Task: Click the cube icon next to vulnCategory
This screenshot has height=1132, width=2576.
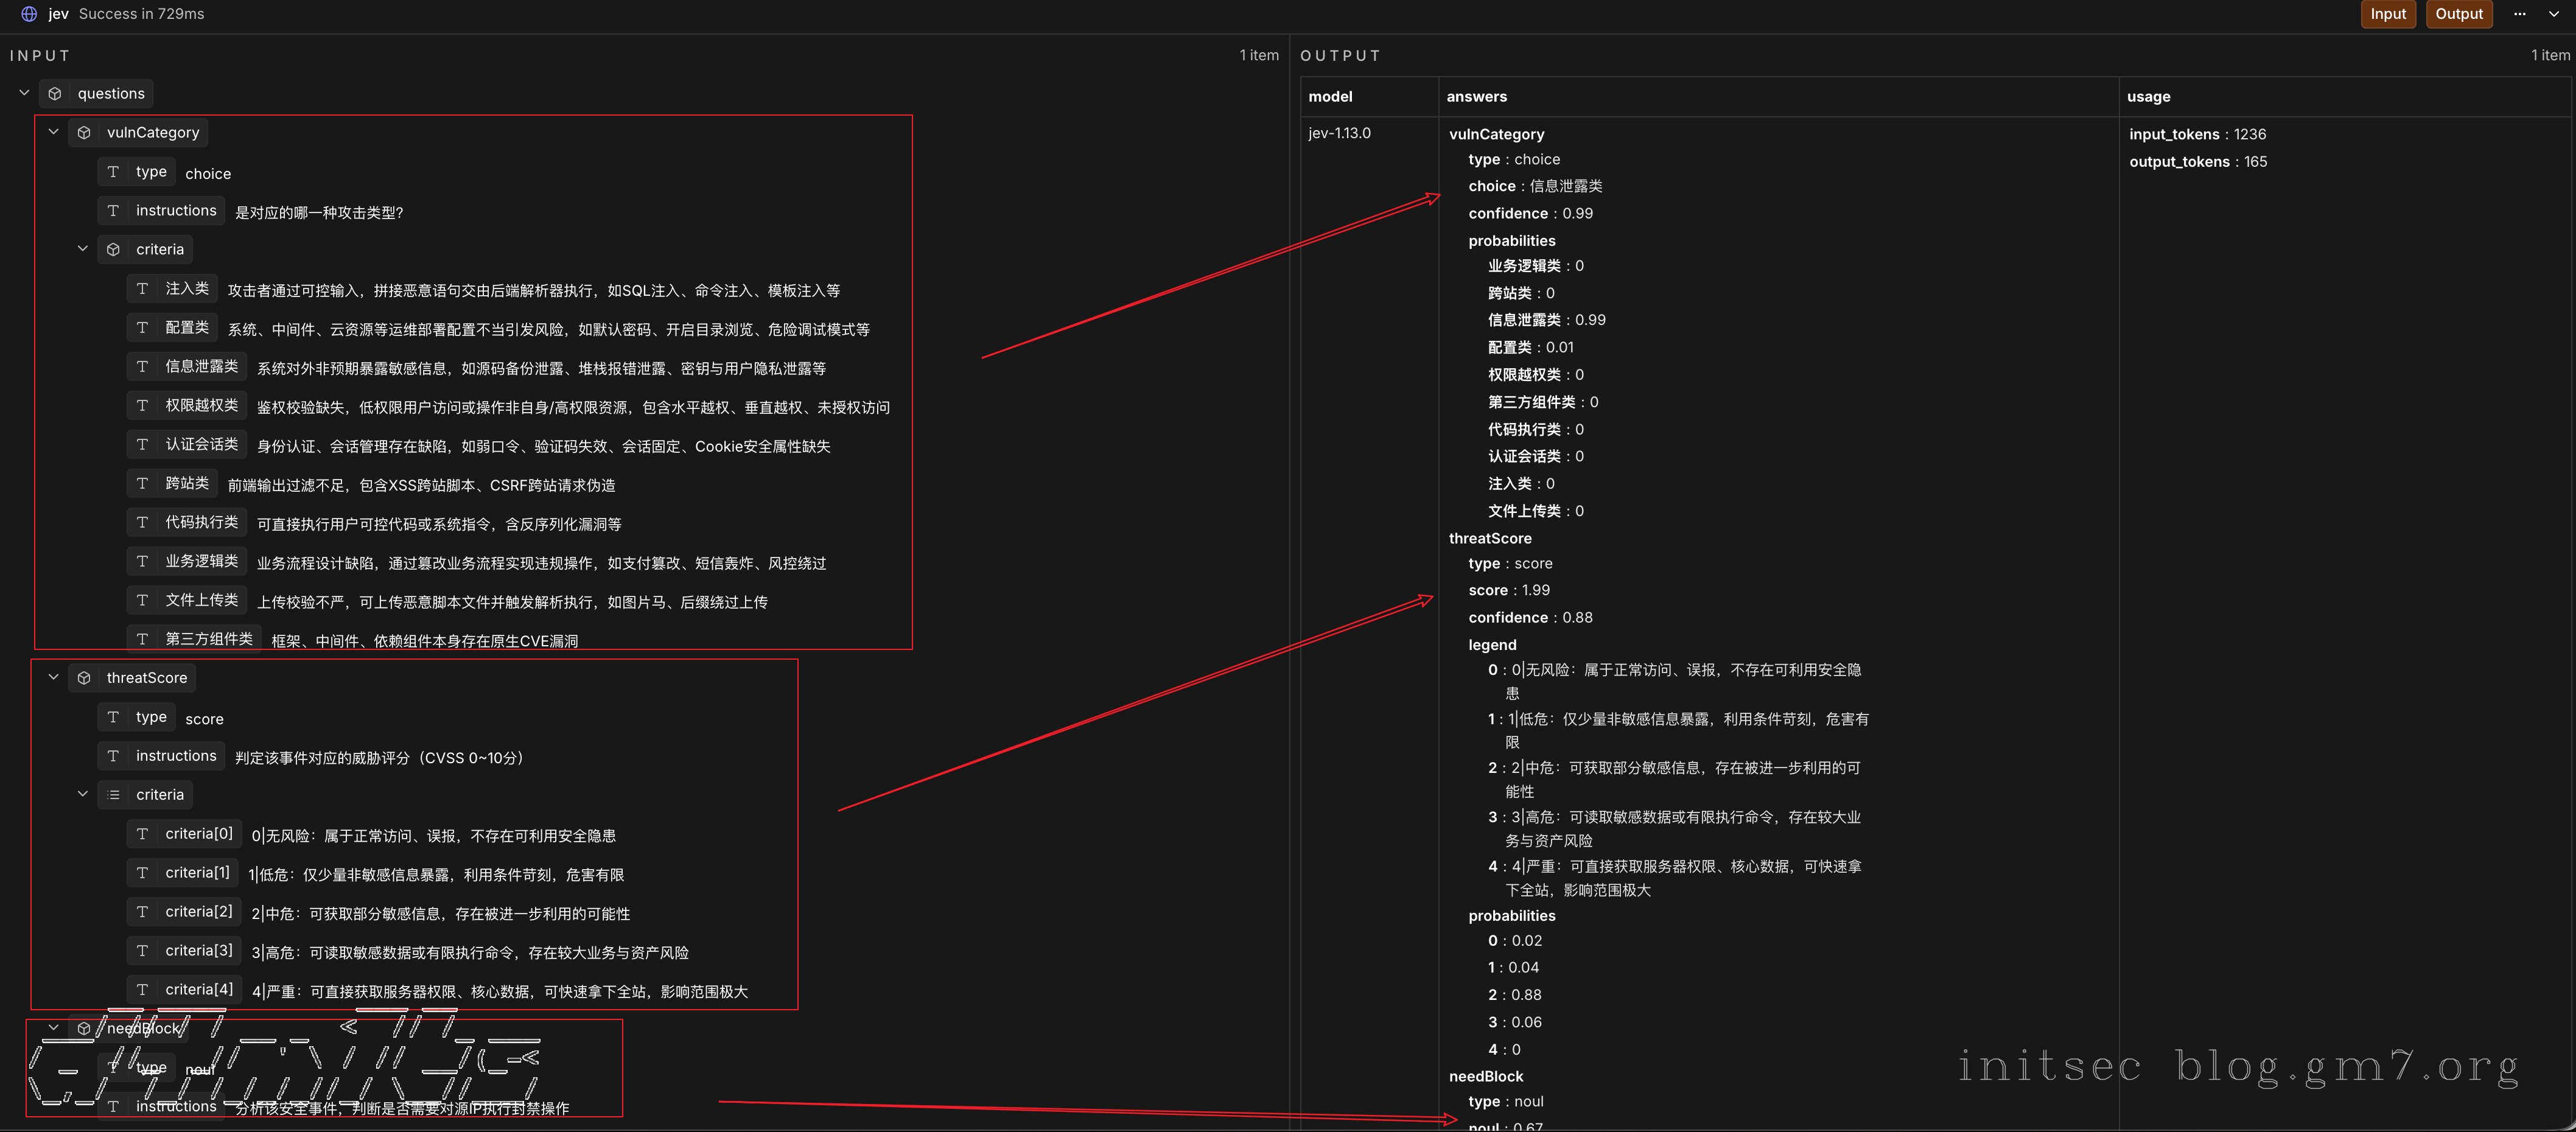Action: coord(84,132)
